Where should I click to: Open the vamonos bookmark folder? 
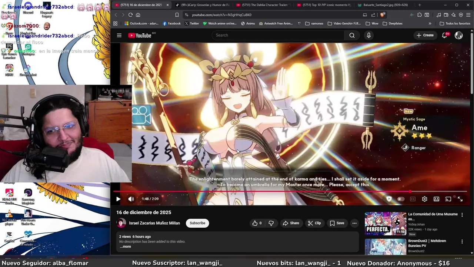pyautogui.click(x=314, y=23)
